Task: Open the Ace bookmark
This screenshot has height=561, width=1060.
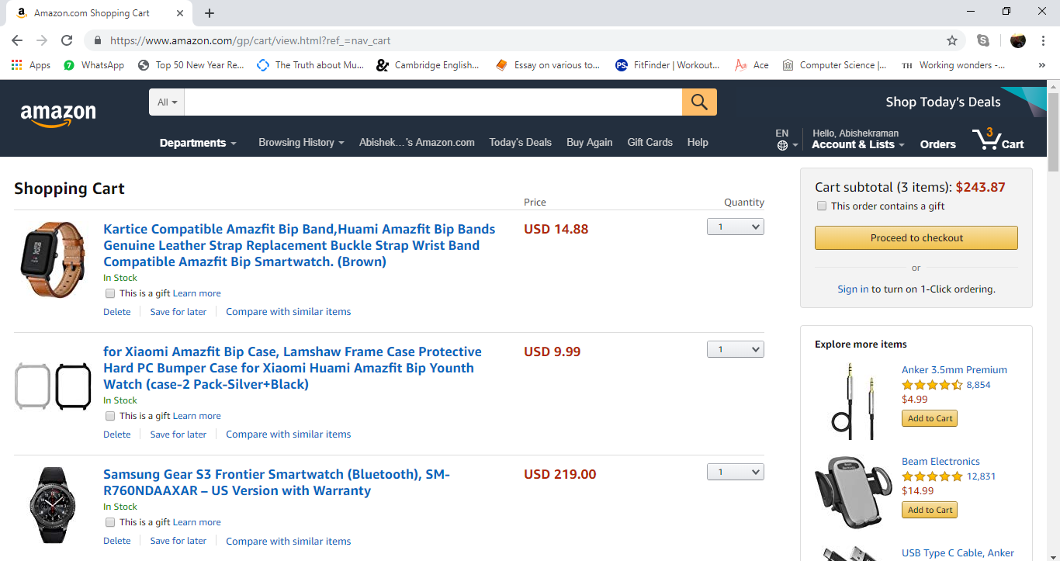Action: 752,65
